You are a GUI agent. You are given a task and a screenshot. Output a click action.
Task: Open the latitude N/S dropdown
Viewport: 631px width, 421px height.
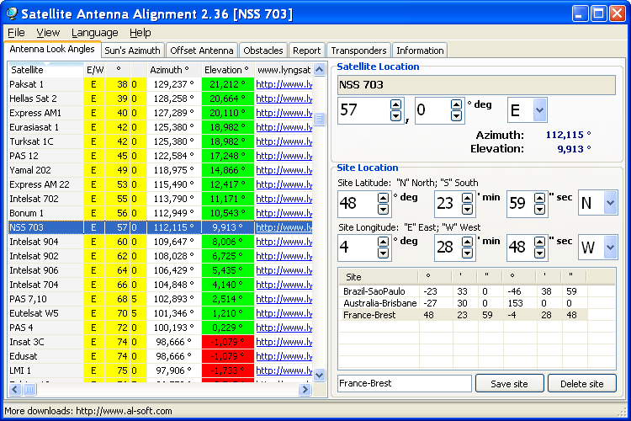coord(611,203)
